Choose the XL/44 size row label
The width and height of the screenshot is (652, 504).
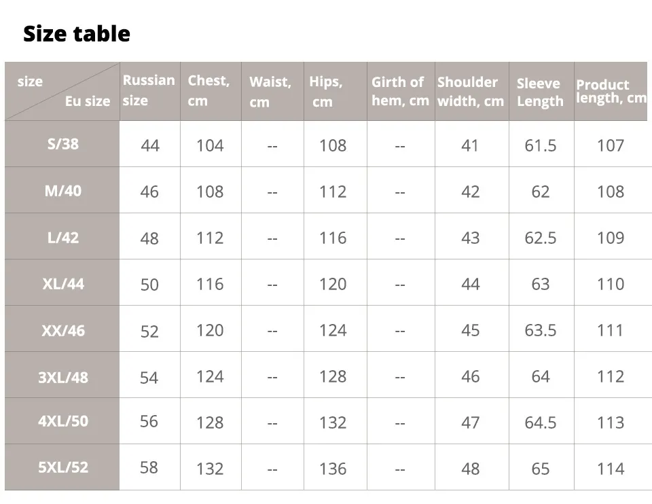[62, 283]
